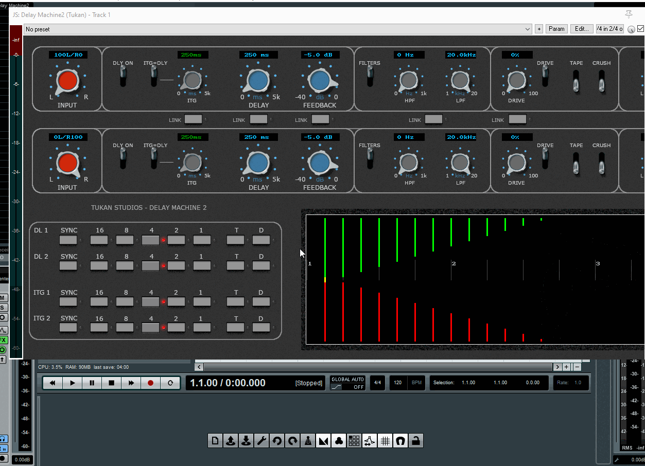Click the Stop transport button
This screenshot has width=645, height=466.
(x=111, y=383)
